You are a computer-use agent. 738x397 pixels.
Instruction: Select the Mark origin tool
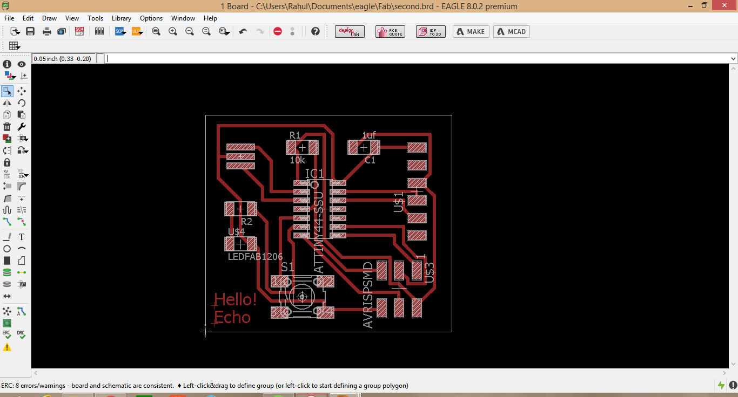click(23, 76)
